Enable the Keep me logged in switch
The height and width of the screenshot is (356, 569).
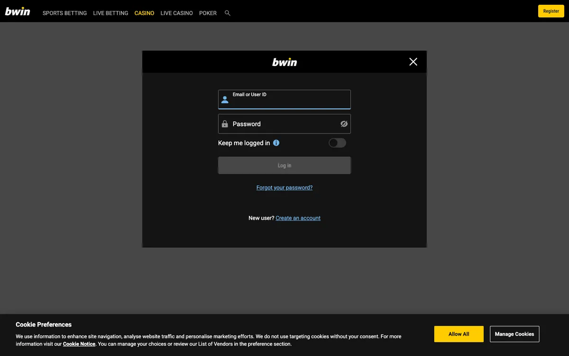338,143
